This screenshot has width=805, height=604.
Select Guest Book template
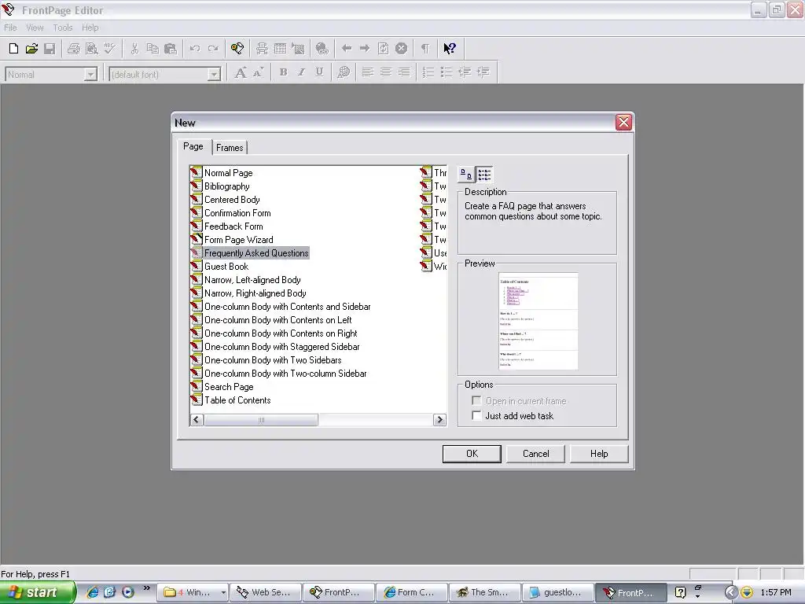pyautogui.click(x=226, y=267)
